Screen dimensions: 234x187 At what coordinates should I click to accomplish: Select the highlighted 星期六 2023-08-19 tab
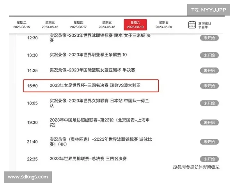[135, 25]
